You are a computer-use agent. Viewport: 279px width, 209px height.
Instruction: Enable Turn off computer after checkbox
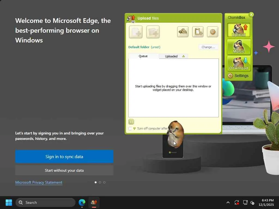point(130,128)
